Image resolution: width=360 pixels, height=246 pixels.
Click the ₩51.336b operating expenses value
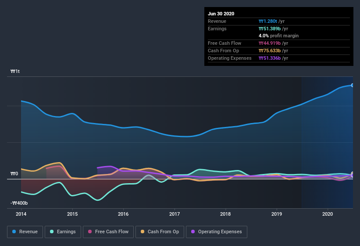270,58
